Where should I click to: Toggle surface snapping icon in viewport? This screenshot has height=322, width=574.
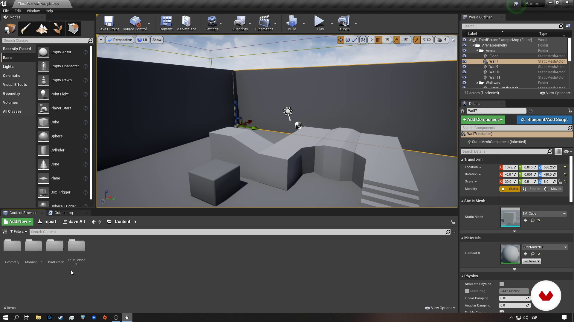pos(371,40)
